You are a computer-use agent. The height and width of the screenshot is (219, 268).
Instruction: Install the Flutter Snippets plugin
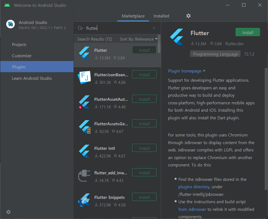[x=144, y=197]
